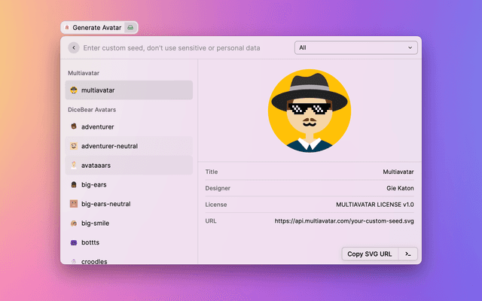Open the 'All' filter dropdown
482x301 pixels.
(x=356, y=47)
